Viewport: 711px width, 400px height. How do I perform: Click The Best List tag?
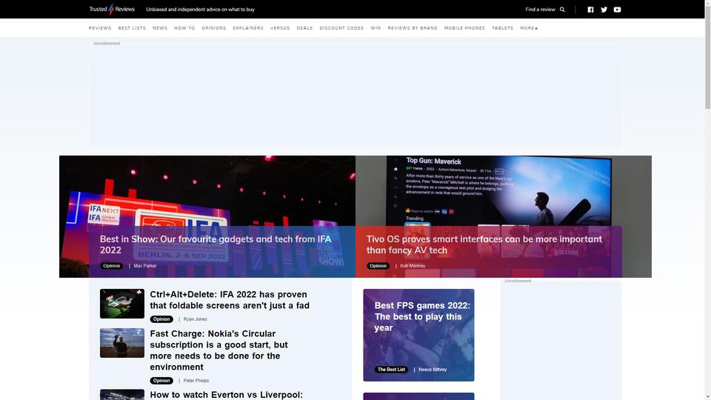point(391,370)
